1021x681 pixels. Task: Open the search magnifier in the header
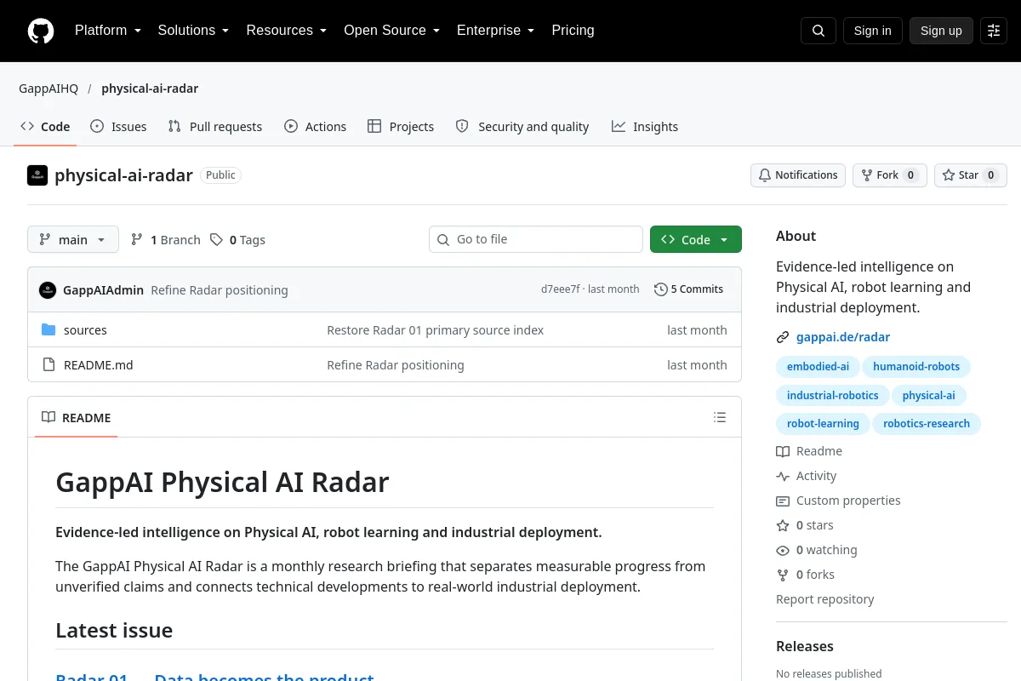point(819,31)
